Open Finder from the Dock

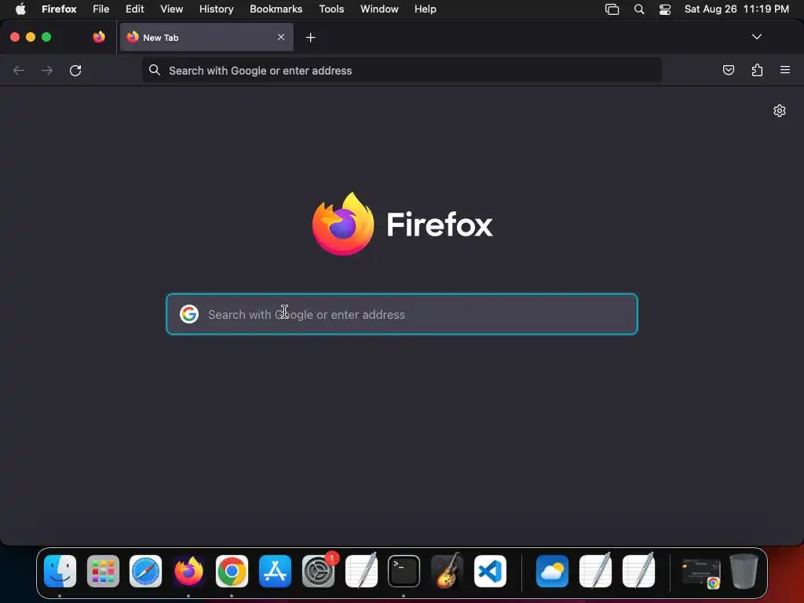[x=60, y=571]
